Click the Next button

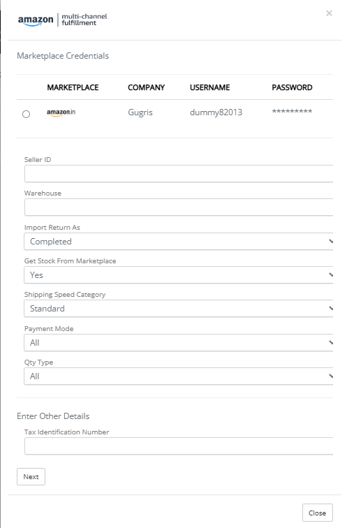click(x=31, y=476)
